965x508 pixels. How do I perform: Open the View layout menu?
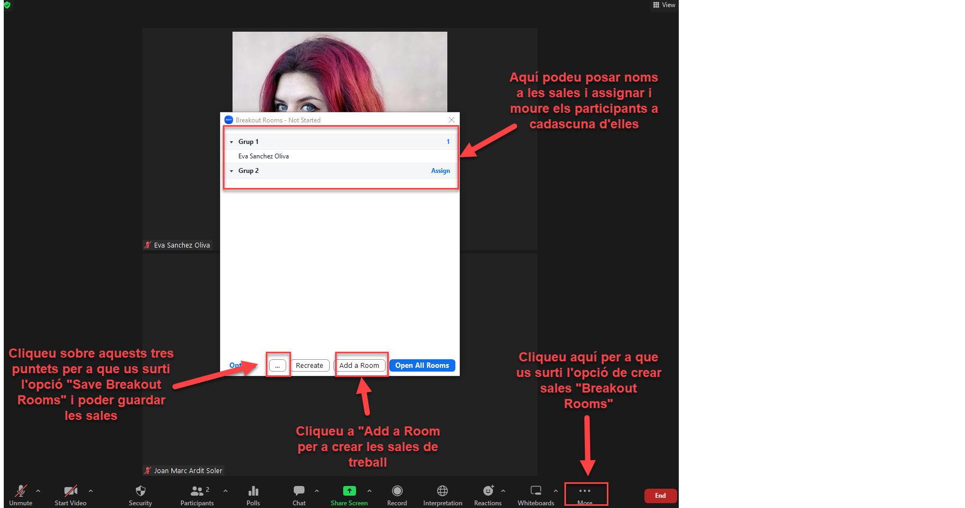(x=664, y=5)
